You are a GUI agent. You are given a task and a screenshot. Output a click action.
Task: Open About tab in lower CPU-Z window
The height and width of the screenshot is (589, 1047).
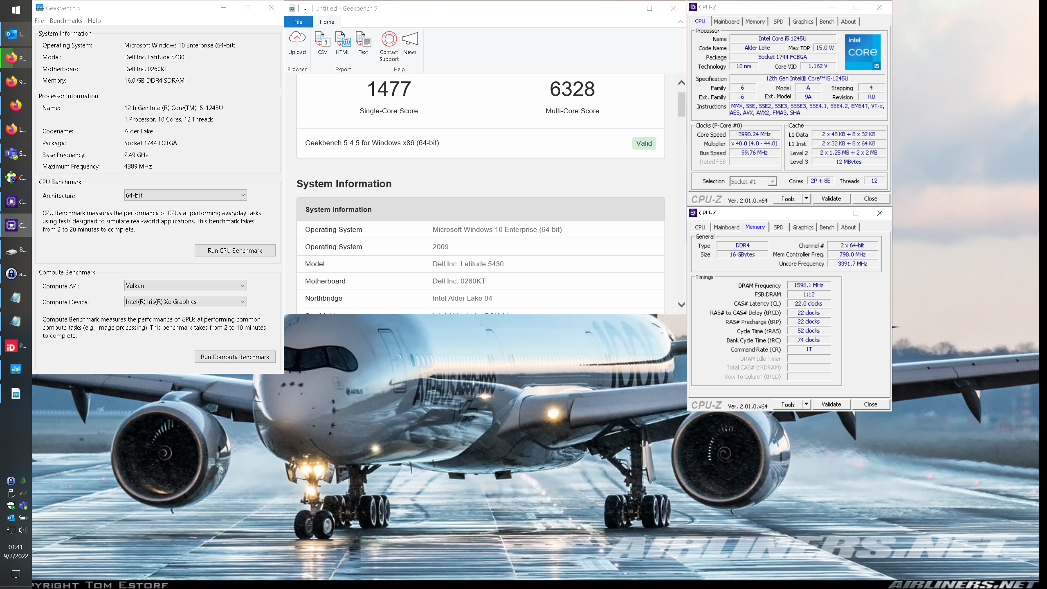(x=848, y=227)
